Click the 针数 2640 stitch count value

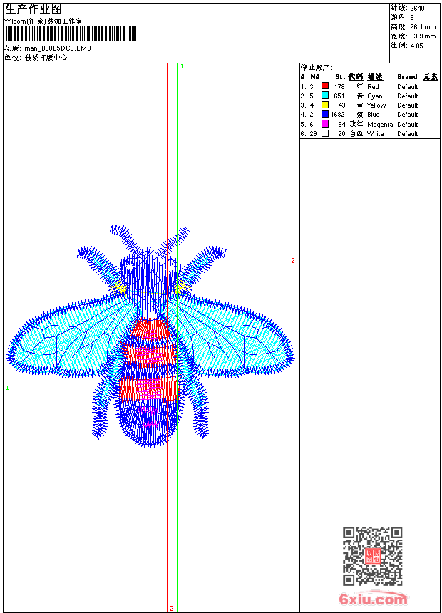point(417,8)
